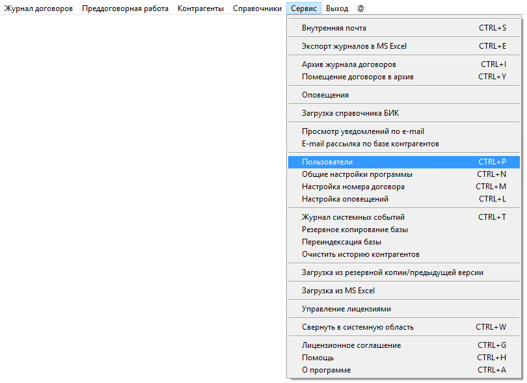Image resolution: width=527 pixels, height=383 pixels.
Task: Choose Экспорт журналов в MS Excel
Action: (354, 46)
